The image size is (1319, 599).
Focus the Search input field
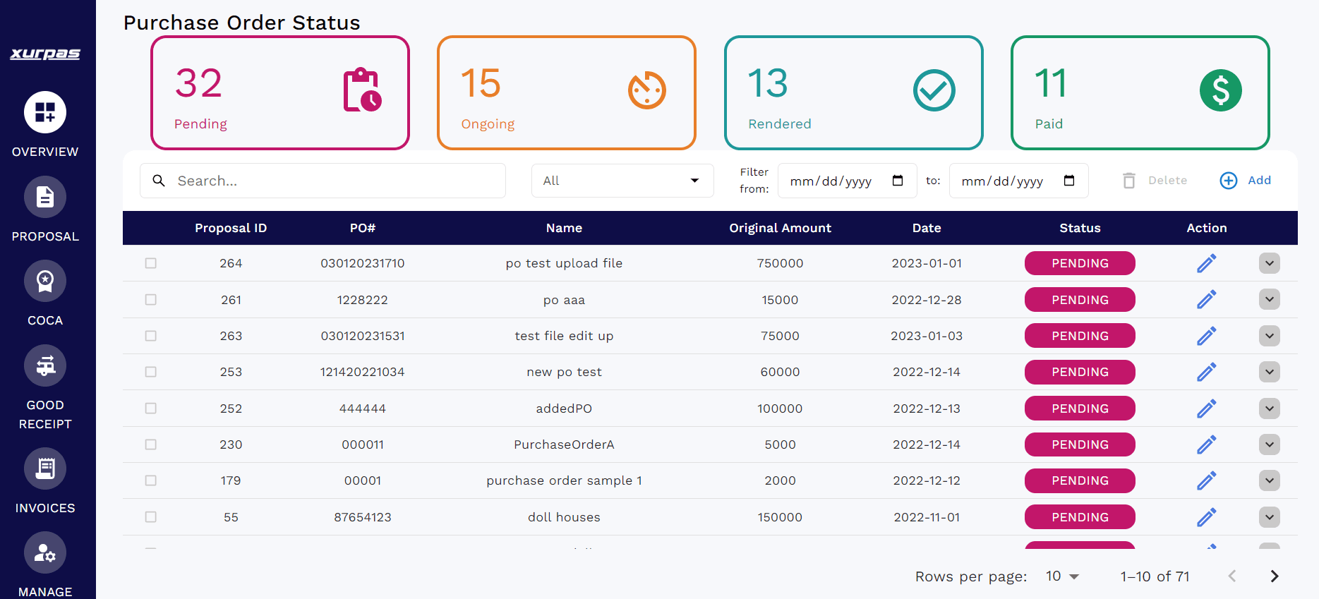[x=323, y=181]
